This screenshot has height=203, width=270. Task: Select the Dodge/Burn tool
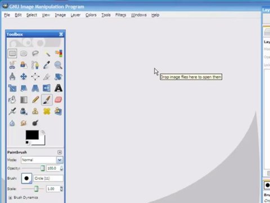coord(35,123)
